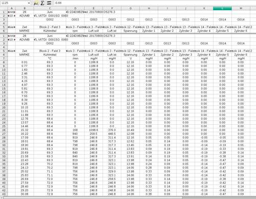Select the row 43 header

[x=4, y=194]
